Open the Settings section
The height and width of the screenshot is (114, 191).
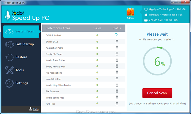pyautogui.click(x=21, y=83)
